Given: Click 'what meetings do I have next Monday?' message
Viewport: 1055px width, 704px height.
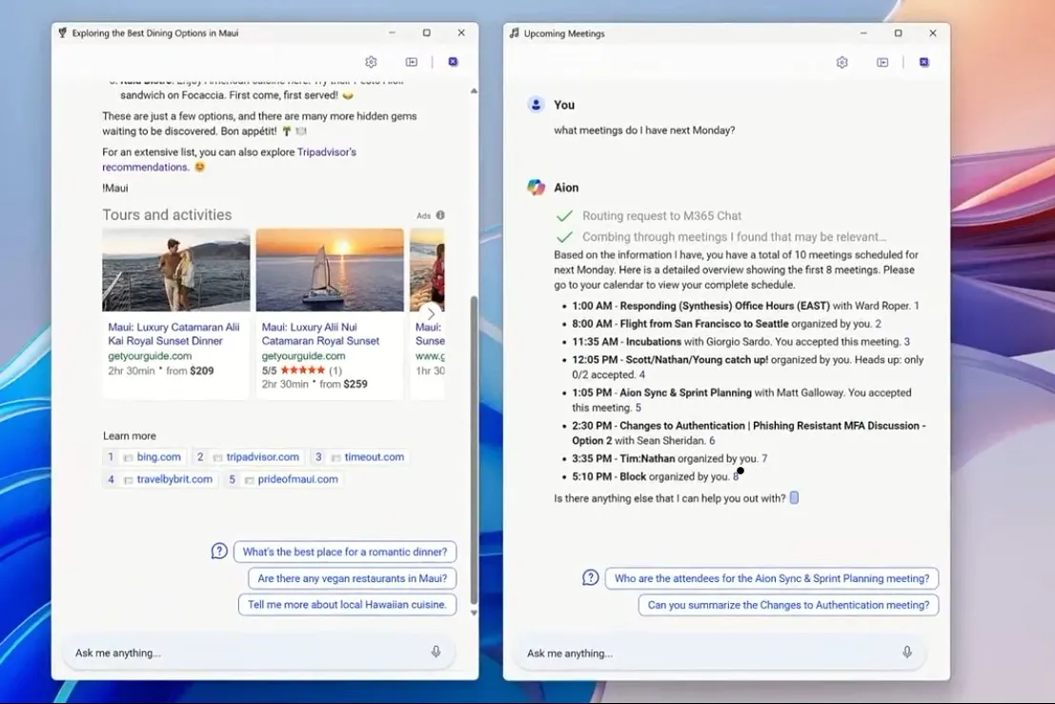Looking at the screenshot, I should (x=644, y=131).
